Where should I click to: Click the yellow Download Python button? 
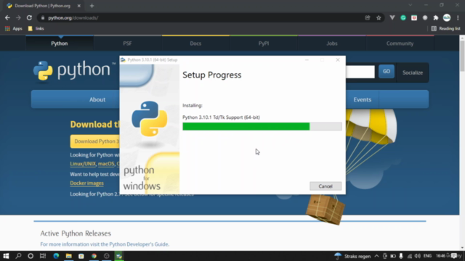click(95, 141)
